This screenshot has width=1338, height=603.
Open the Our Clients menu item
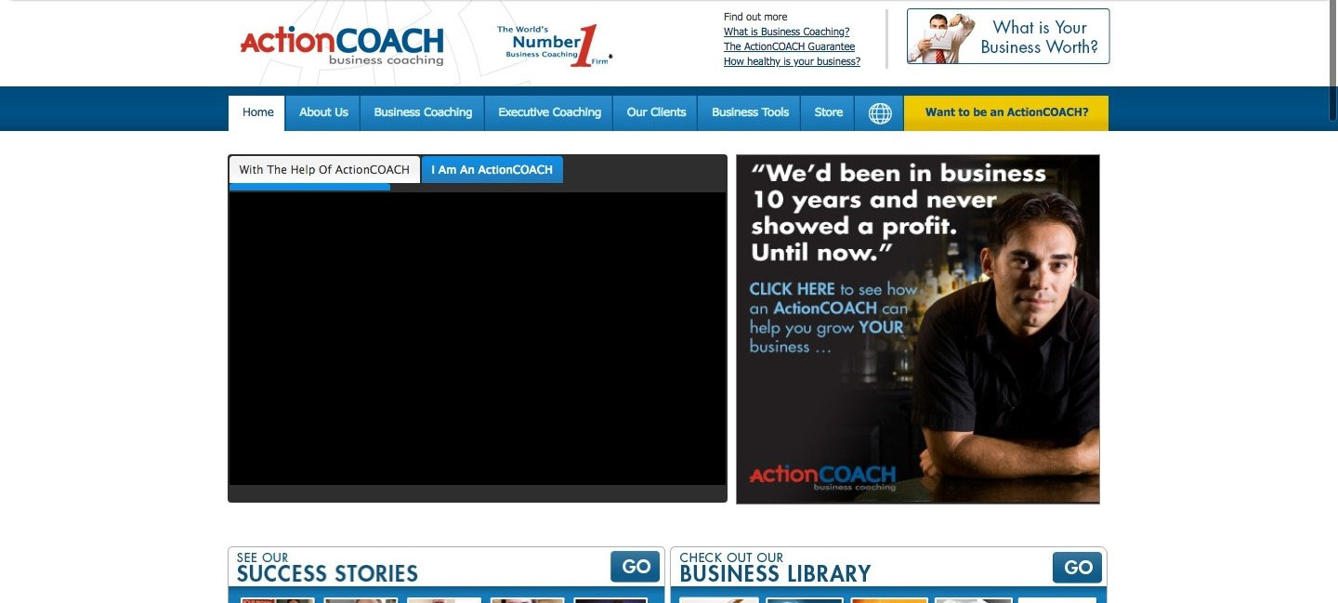click(656, 112)
